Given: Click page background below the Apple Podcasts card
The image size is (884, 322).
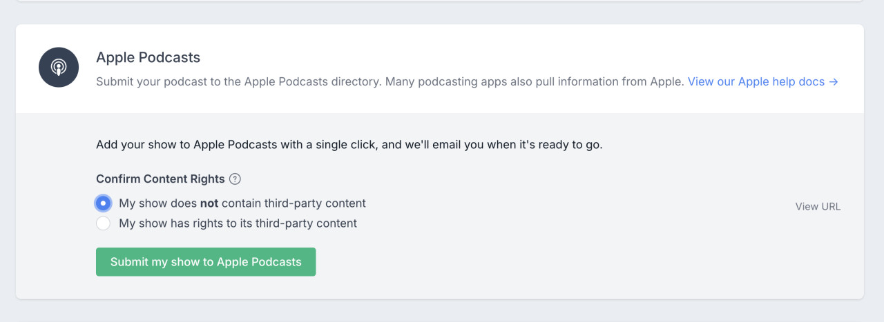Looking at the screenshot, I should (442, 312).
